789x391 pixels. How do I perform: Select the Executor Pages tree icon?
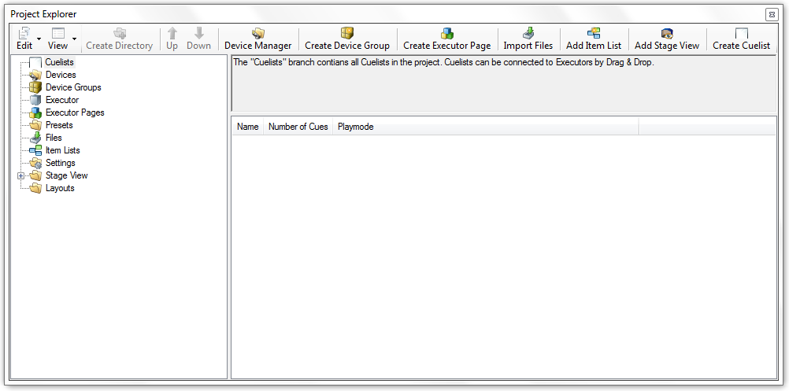[x=35, y=113]
